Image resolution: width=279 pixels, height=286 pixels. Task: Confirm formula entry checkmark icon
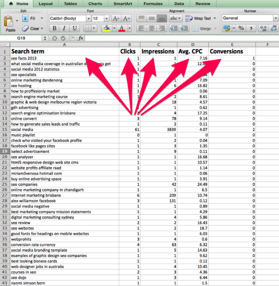[x=63, y=38]
